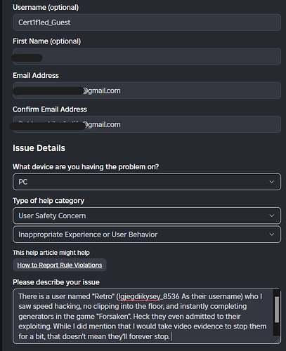
Task: Click the resize grip of the description box
Action: pyautogui.click(x=278, y=340)
